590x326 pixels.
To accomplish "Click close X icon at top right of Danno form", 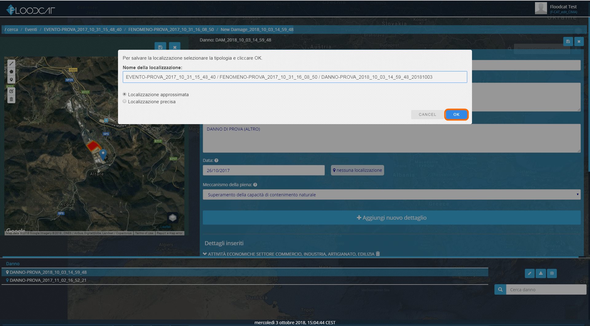I will tap(579, 41).
